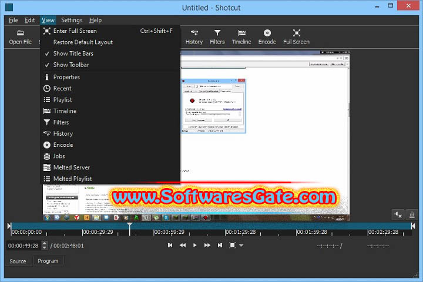Skip to the start of the clip
This screenshot has width=423, height=282.
(170, 246)
